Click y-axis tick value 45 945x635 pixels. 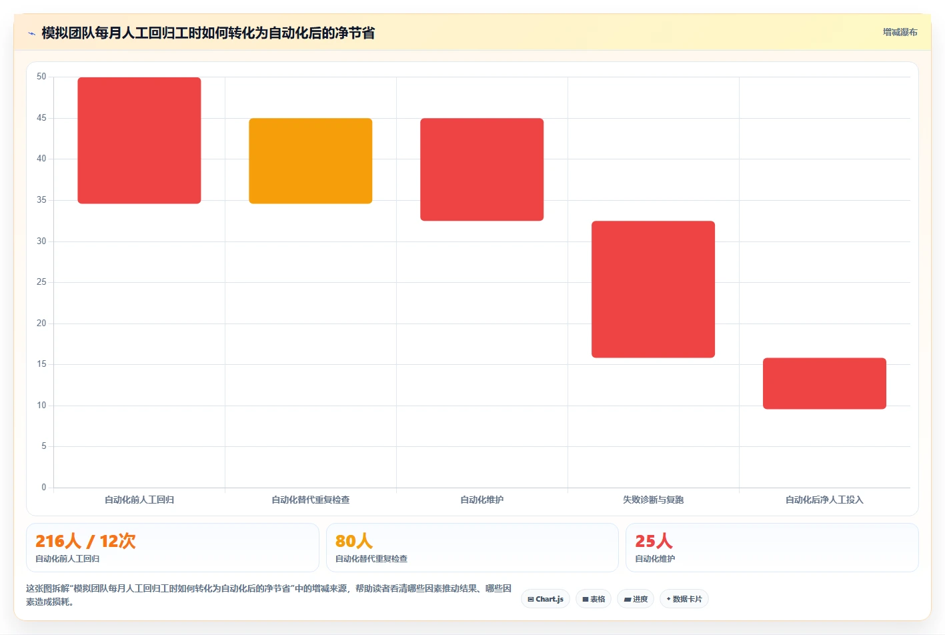coord(41,118)
